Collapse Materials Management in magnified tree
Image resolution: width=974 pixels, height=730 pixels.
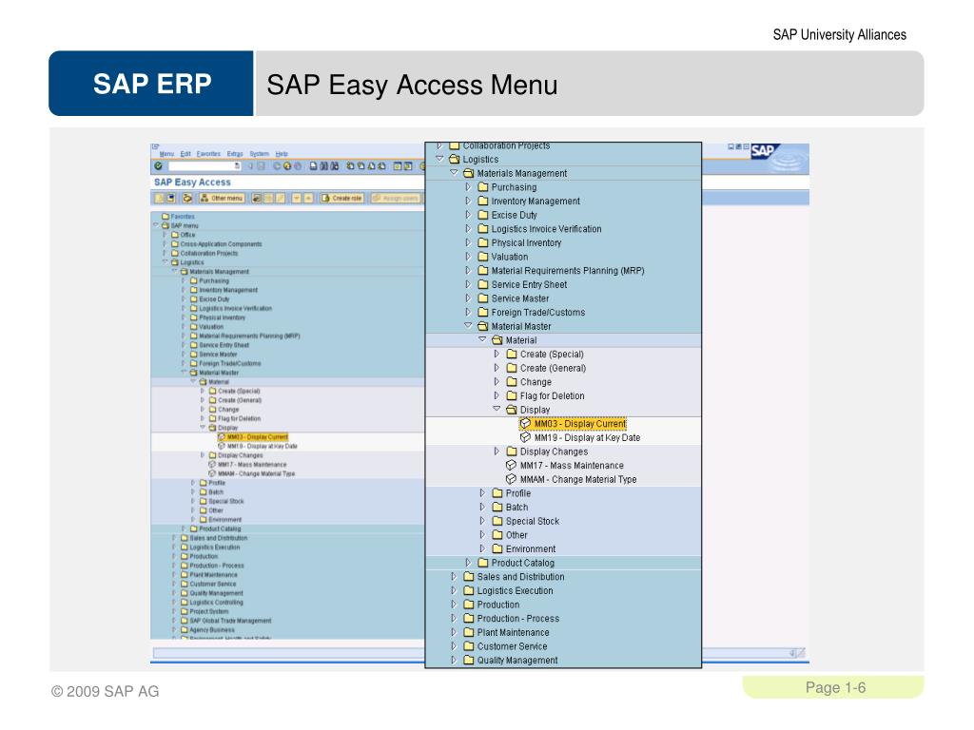coord(454,173)
